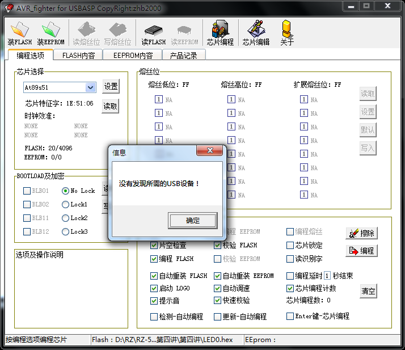Toggle the BLB01 checkbox
Viewport: 405px width, 350px height.
coord(27,191)
